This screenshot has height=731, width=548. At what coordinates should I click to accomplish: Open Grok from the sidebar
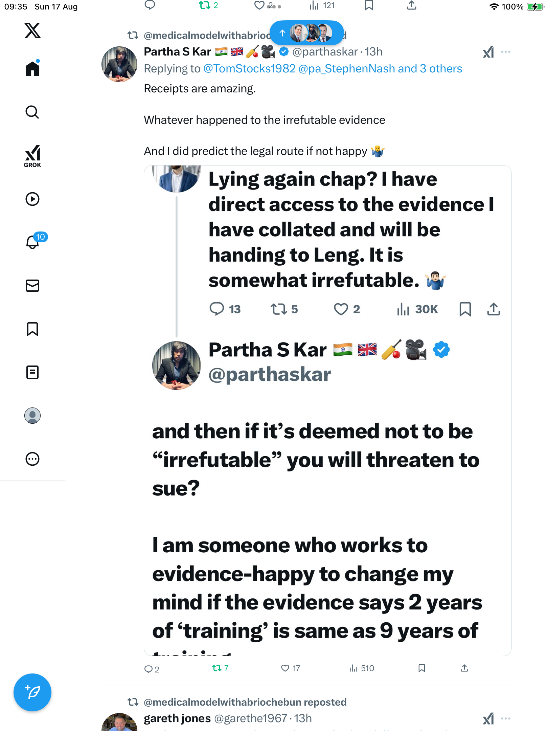pyautogui.click(x=32, y=156)
